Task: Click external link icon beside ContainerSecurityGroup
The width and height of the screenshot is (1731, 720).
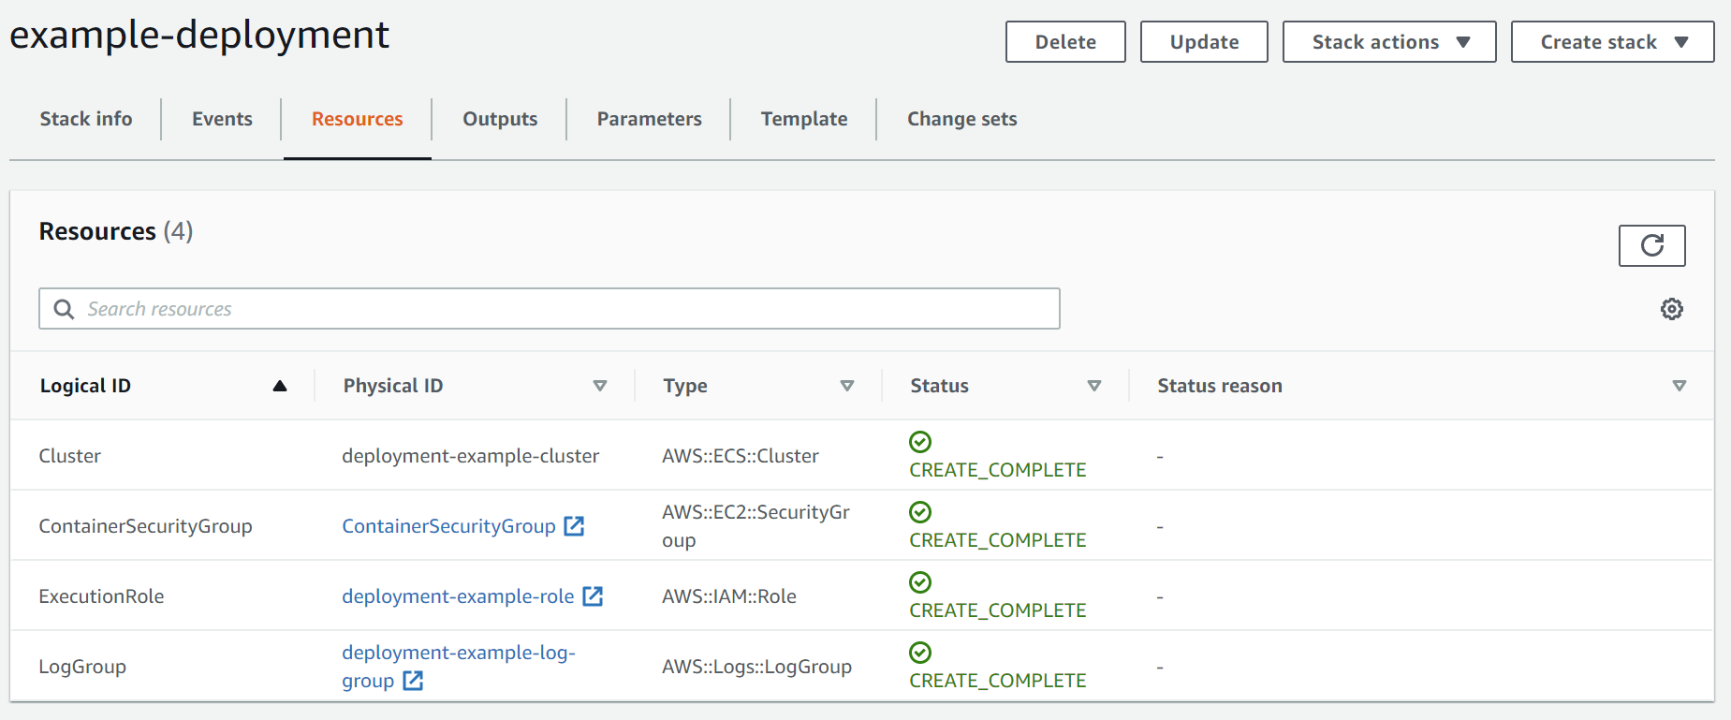Action: click(x=574, y=526)
